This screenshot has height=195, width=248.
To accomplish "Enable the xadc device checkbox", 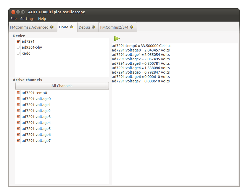I will click(x=18, y=53).
